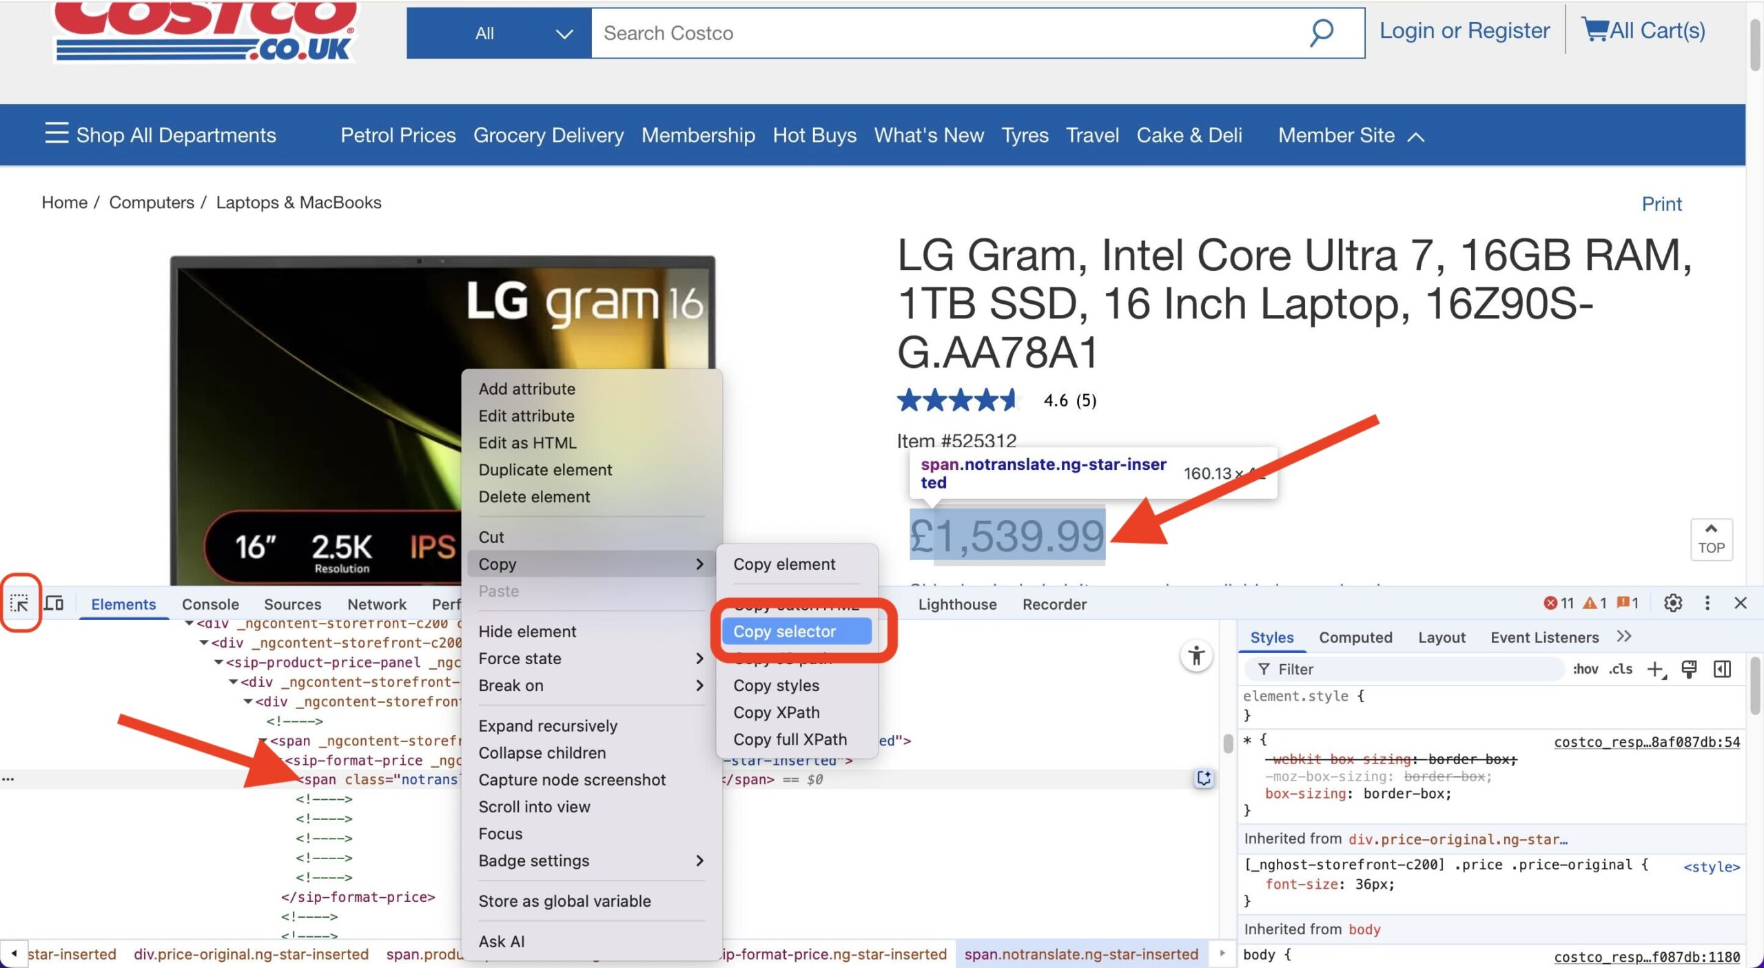Viewport: 1764px width, 968px height.
Task: Toggle computed styles sidebar icon
Action: [1722, 670]
